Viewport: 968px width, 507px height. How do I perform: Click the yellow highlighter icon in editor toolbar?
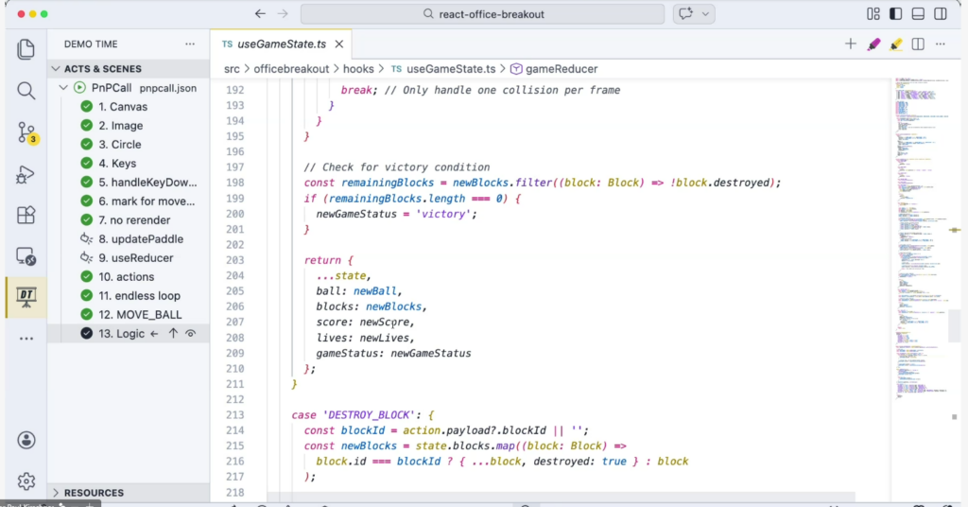click(895, 44)
